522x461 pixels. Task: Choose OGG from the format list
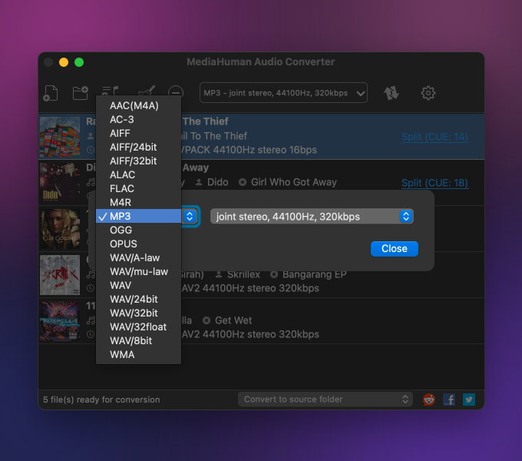click(x=138, y=230)
